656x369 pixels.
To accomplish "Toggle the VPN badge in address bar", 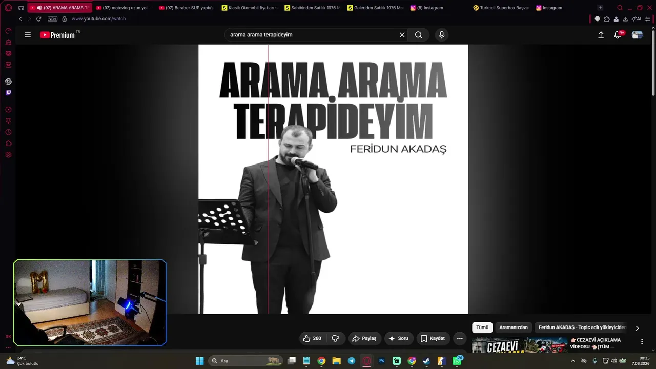I will (52, 19).
